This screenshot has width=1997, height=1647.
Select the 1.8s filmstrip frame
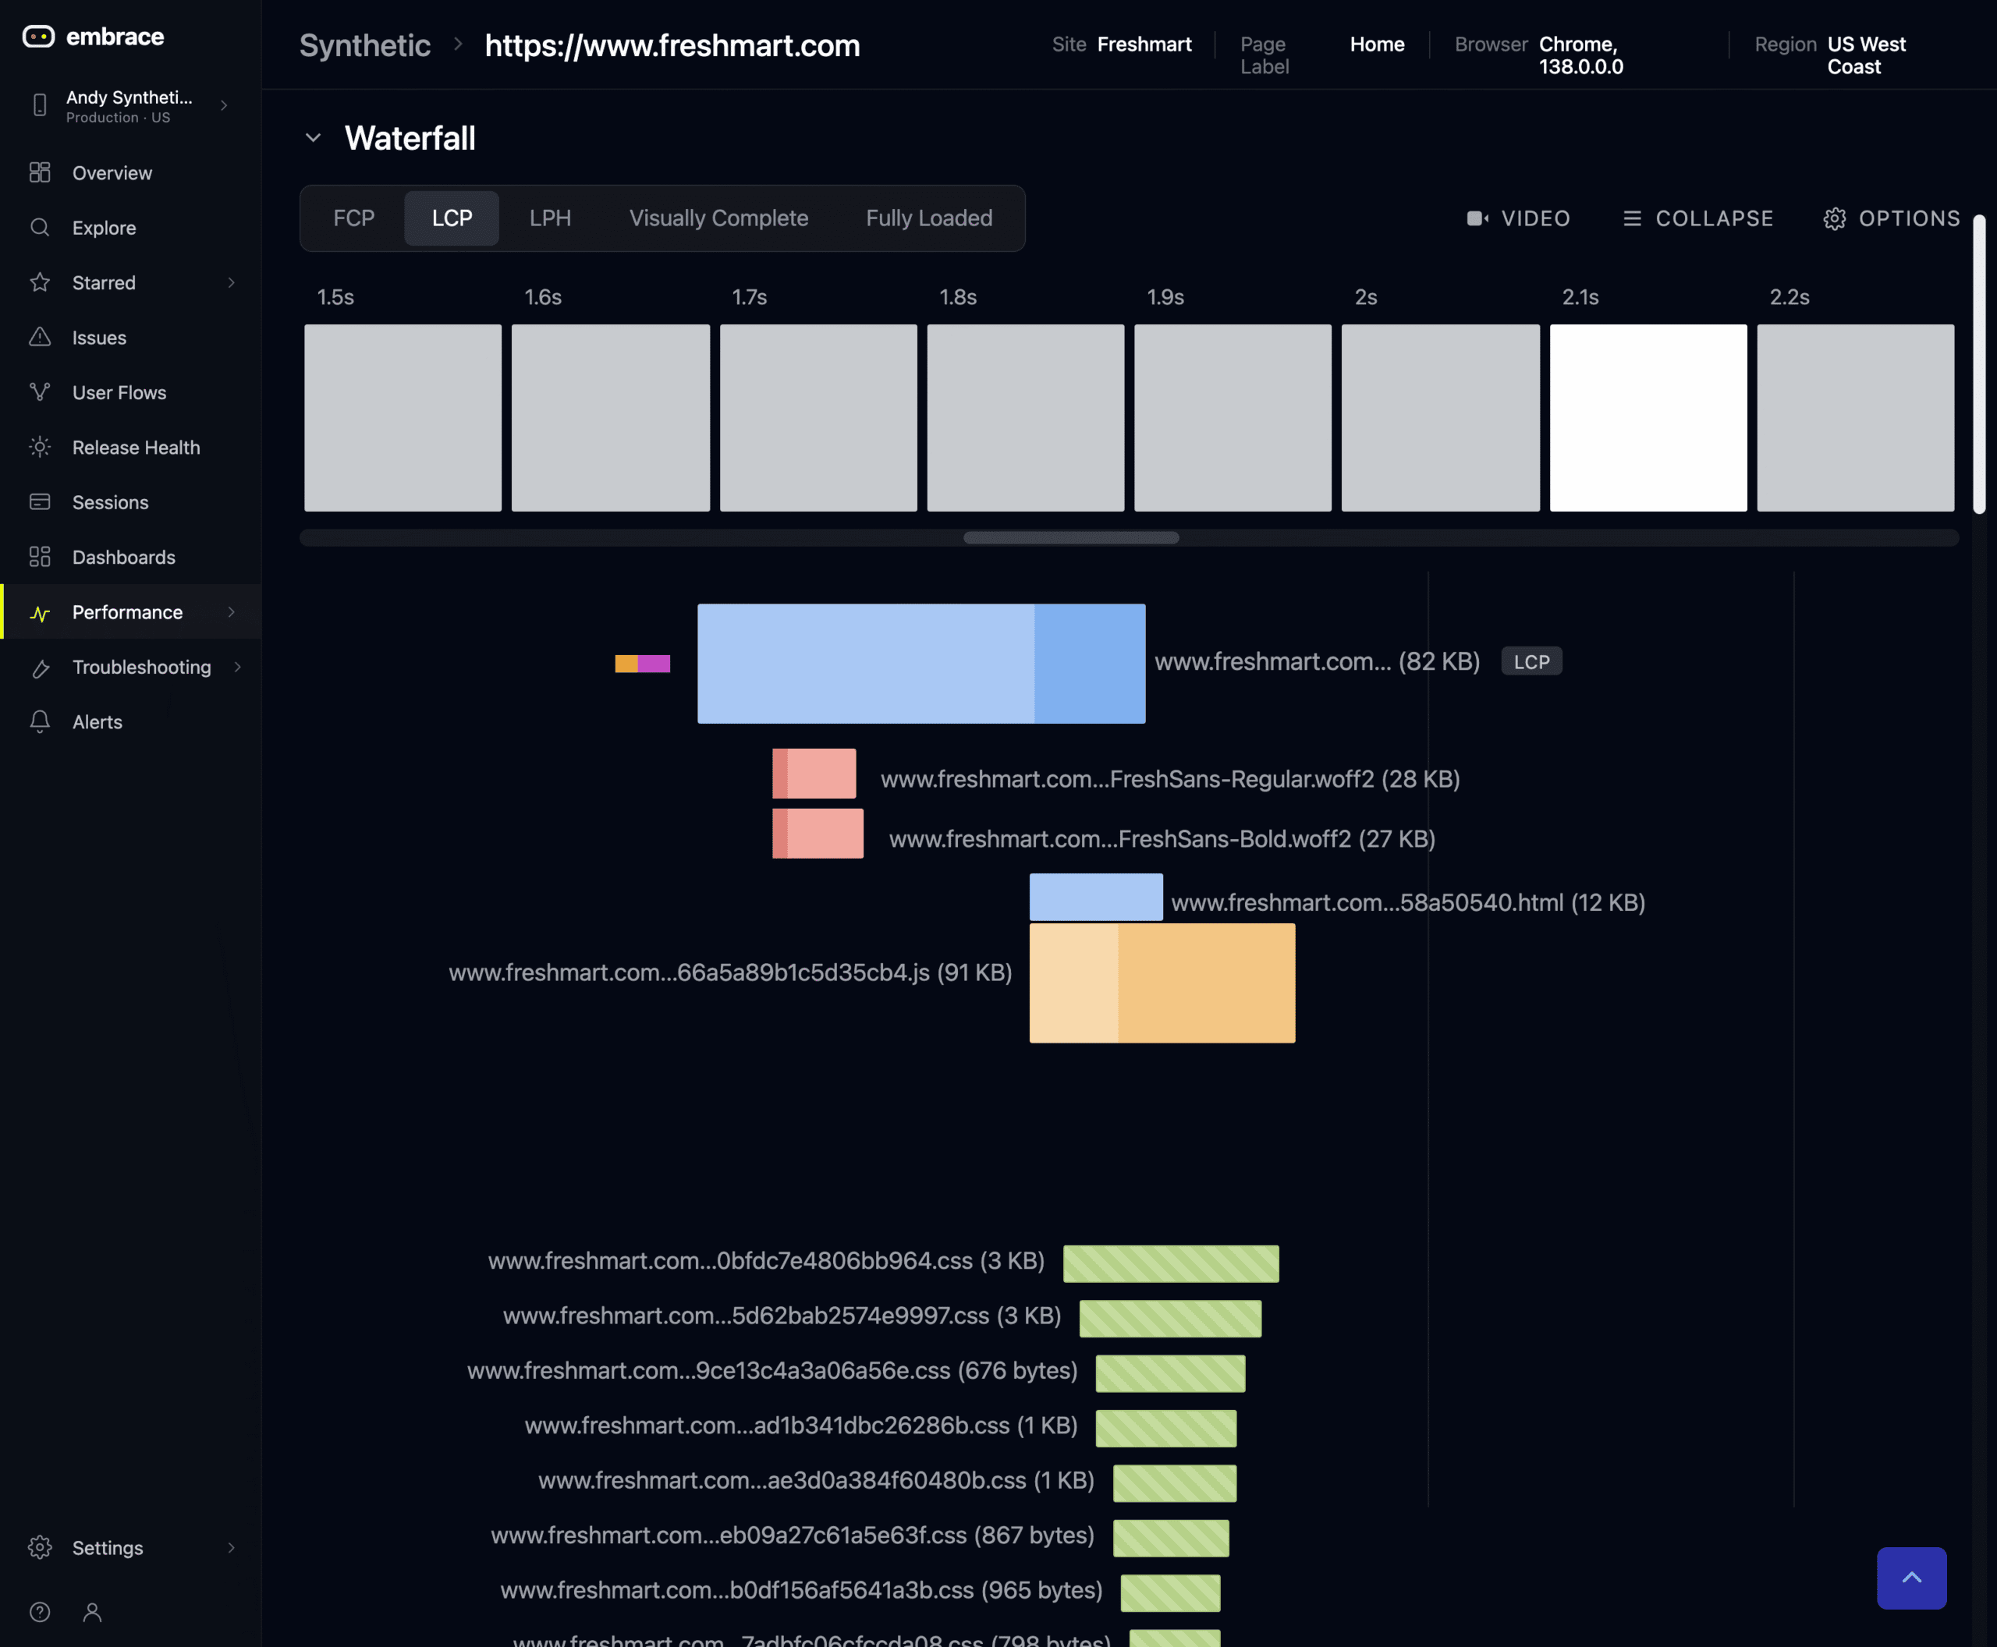[1025, 417]
